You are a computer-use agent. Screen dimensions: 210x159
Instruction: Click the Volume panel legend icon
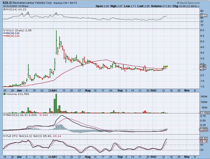click(4, 94)
